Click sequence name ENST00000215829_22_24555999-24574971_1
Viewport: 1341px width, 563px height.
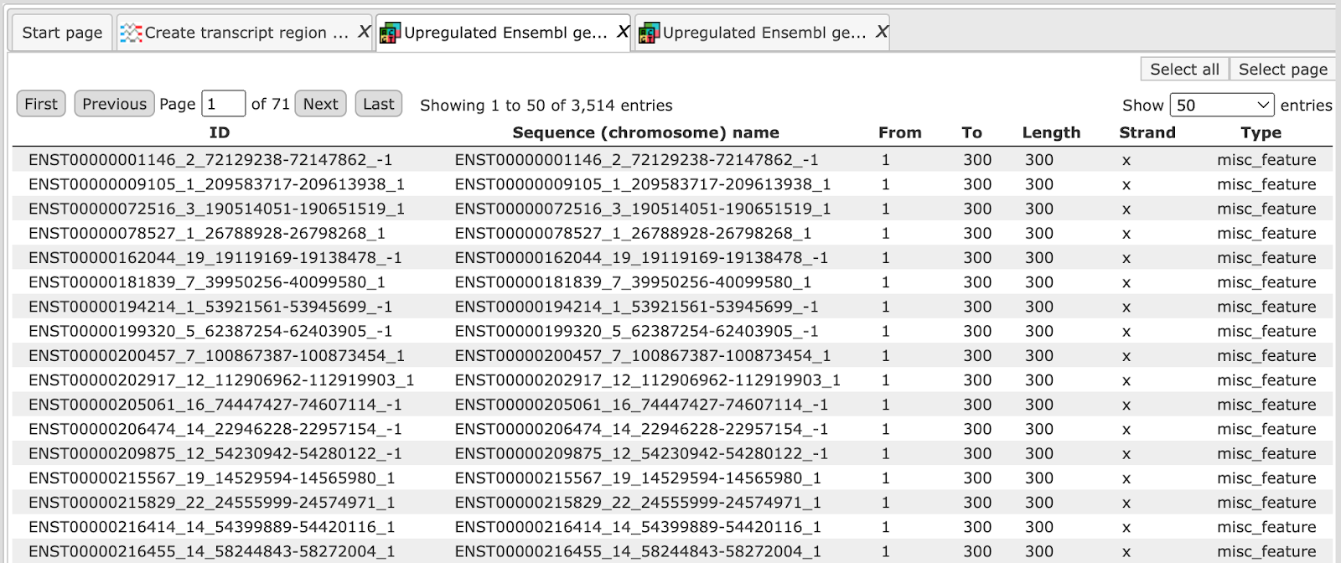(x=639, y=503)
